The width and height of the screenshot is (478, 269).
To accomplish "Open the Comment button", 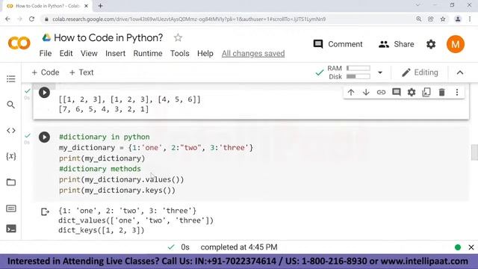I will [338, 44].
